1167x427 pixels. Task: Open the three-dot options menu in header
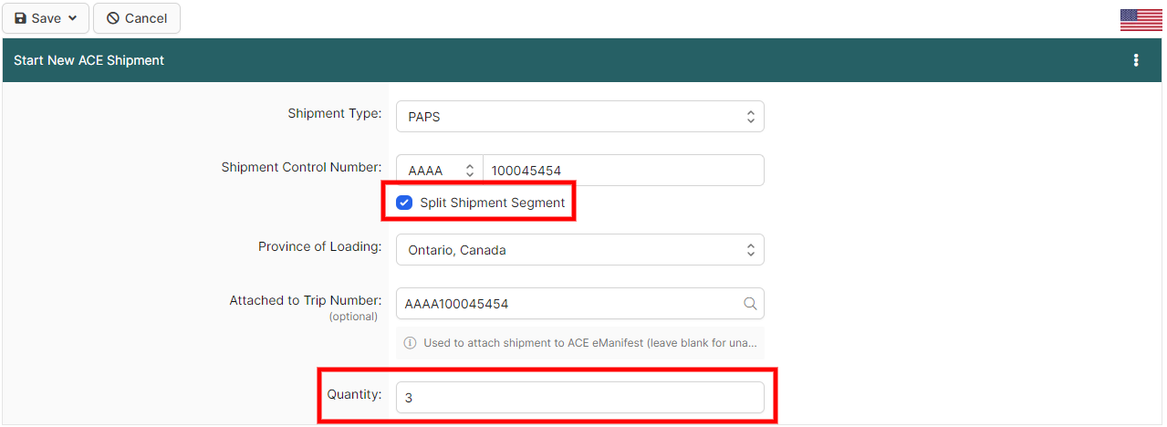pyautogui.click(x=1136, y=60)
